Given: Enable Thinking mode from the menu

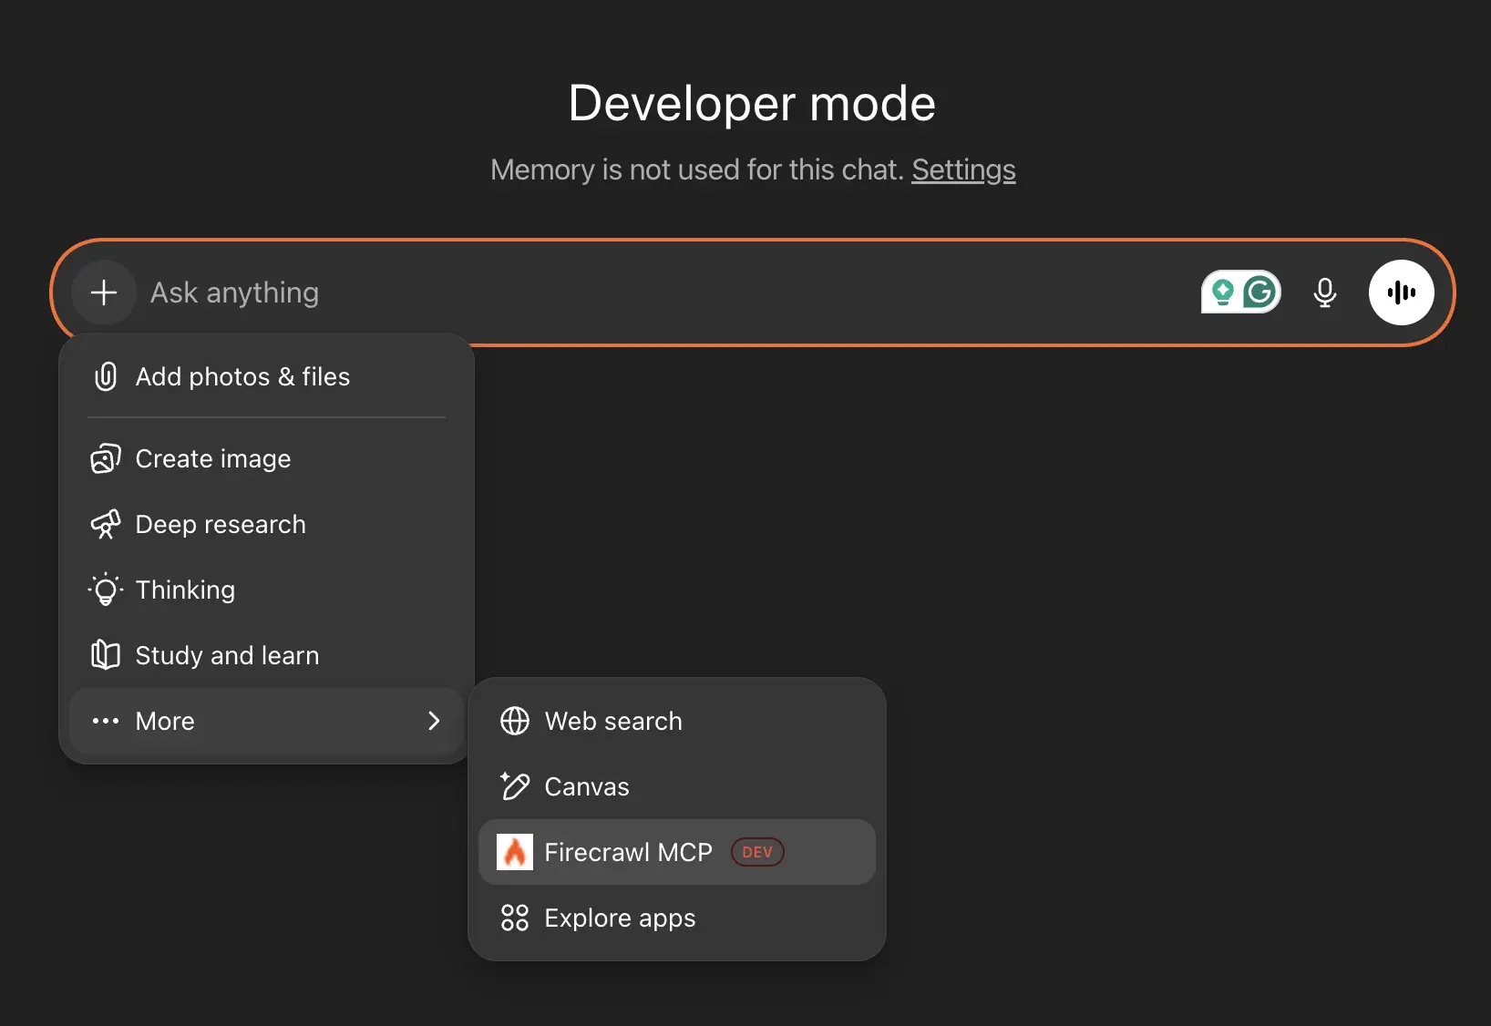Looking at the screenshot, I should click(x=266, y=590).
